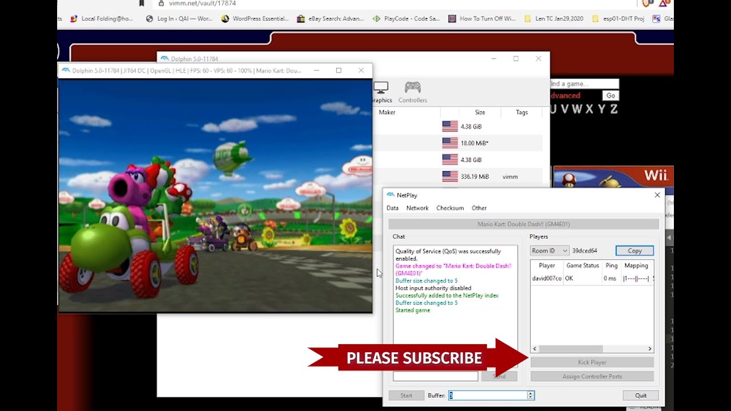The height and width of the screenshot is (411, 731).
Task: Open the Network menu in NetPlay
Action: pos(417,208)
